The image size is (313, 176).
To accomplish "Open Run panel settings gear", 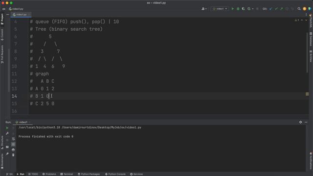I will (300, 122).
